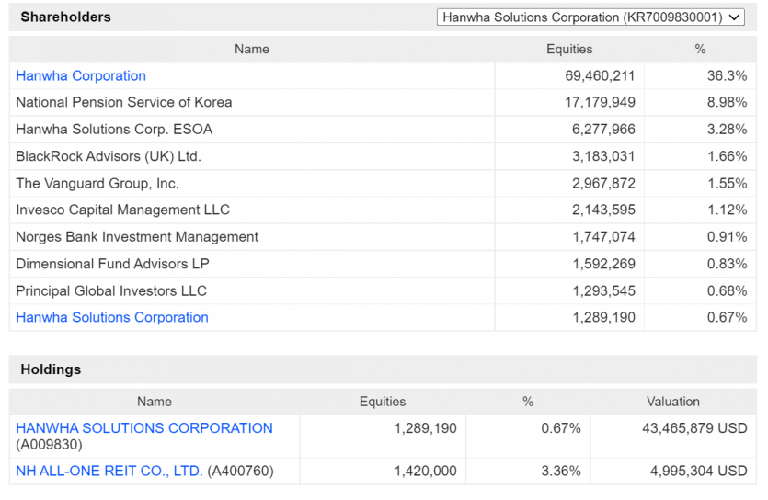Click the Shareholders Name column header
Screen dimensions: 768x500
(x=252, y=49)
